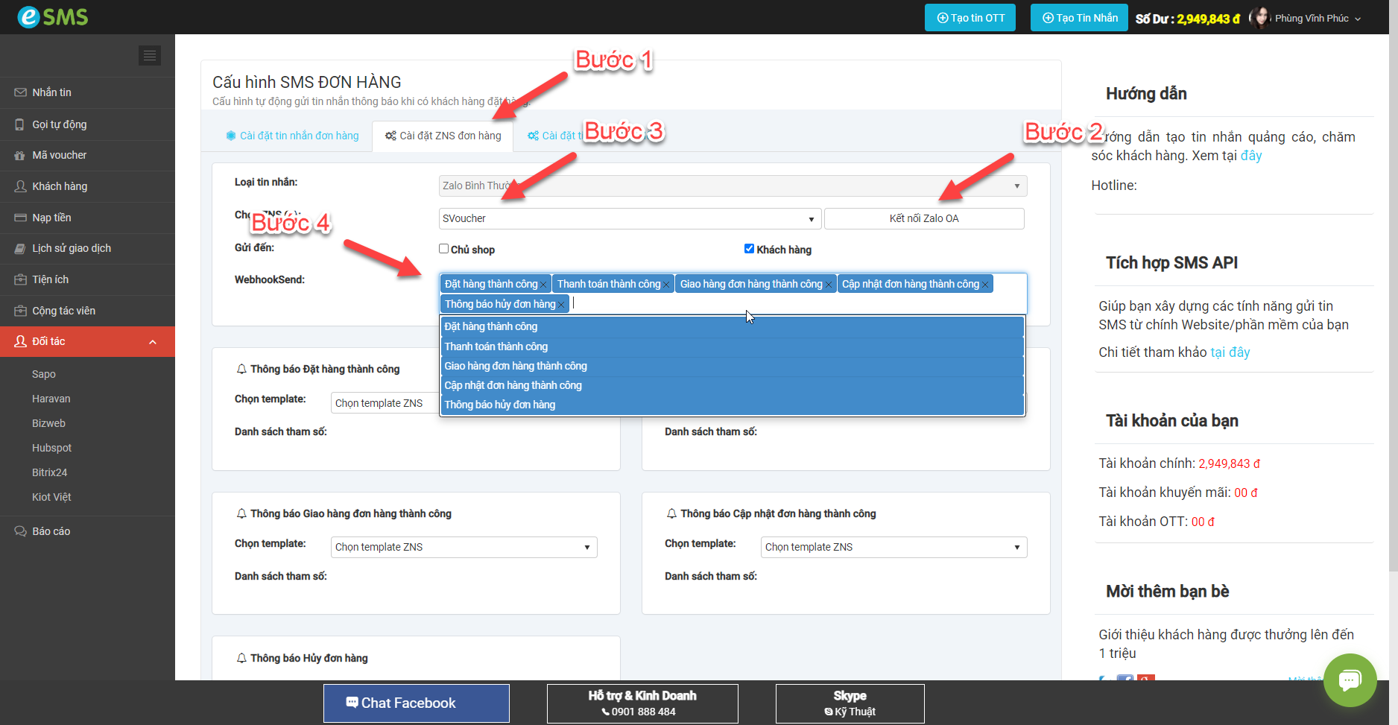Open Lịch sử giao dịch in sidebar
Image resolution: width=1398 pixels, height=725 pixels.
coord(72,248)
